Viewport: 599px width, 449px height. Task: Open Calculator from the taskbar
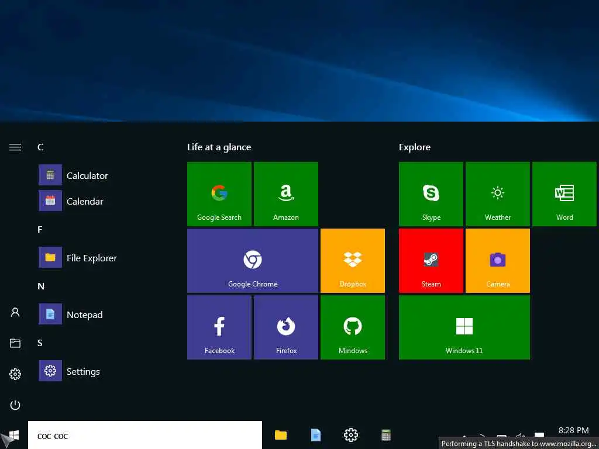386,435
